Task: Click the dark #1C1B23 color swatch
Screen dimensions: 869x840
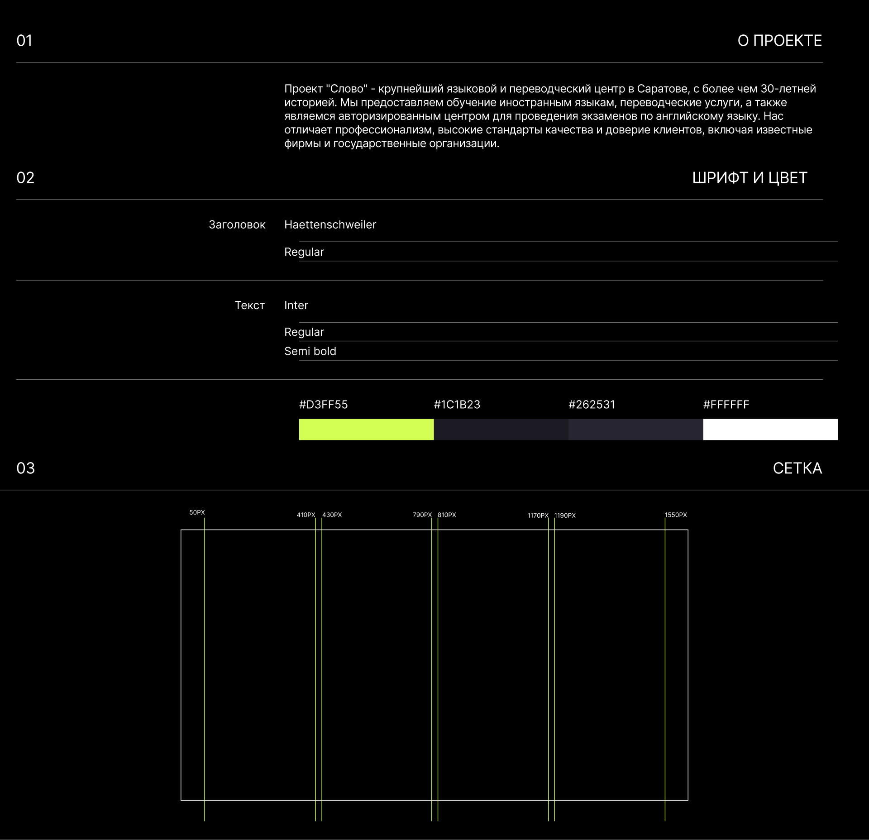Action: coord(501,429)
